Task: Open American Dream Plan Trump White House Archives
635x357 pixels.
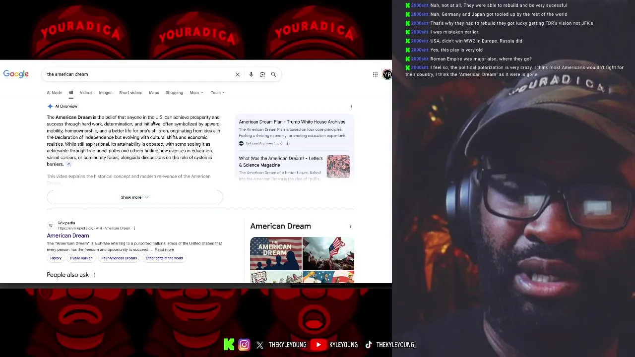Action: click(x=292, y=122)
